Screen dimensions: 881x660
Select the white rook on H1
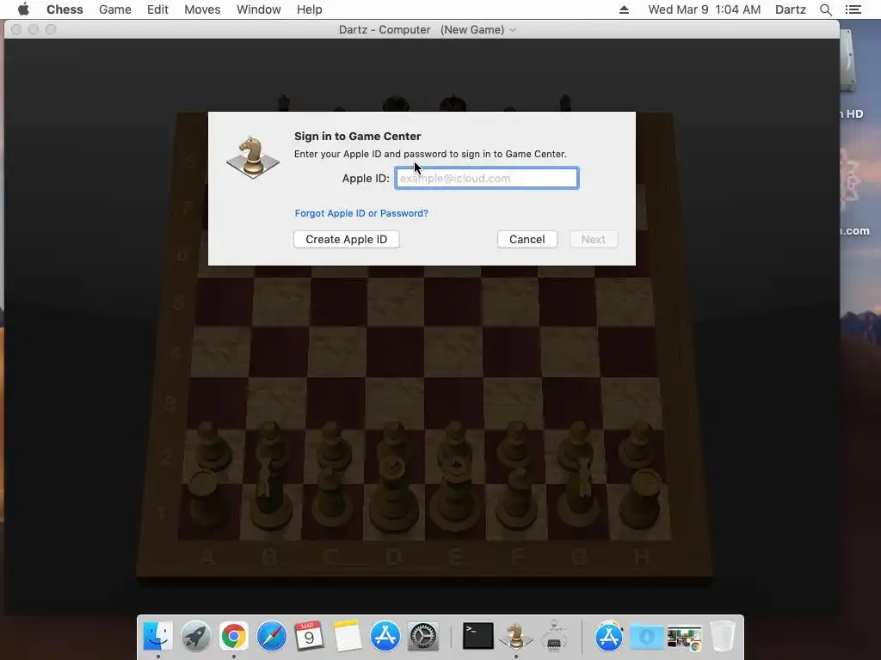644,499
